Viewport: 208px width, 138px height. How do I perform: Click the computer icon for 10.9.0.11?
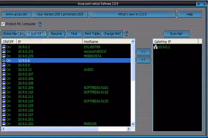tap(4, 69)
